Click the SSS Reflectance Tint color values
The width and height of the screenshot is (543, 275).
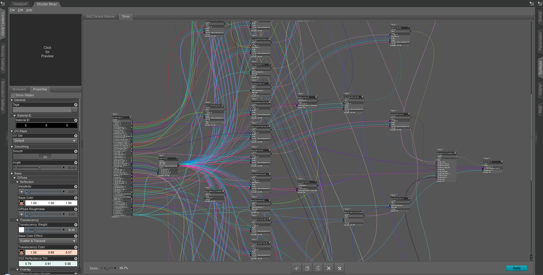point(48,264)
